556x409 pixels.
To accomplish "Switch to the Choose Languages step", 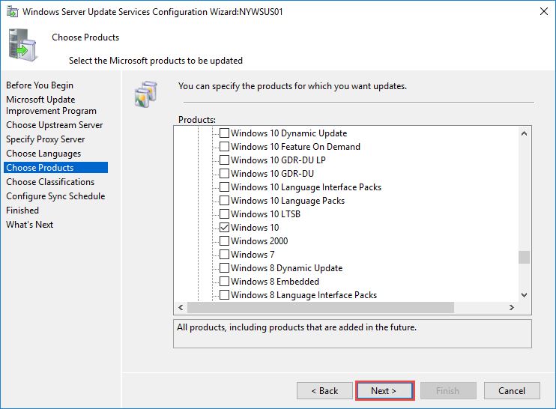I will click(x=43, y=154).
